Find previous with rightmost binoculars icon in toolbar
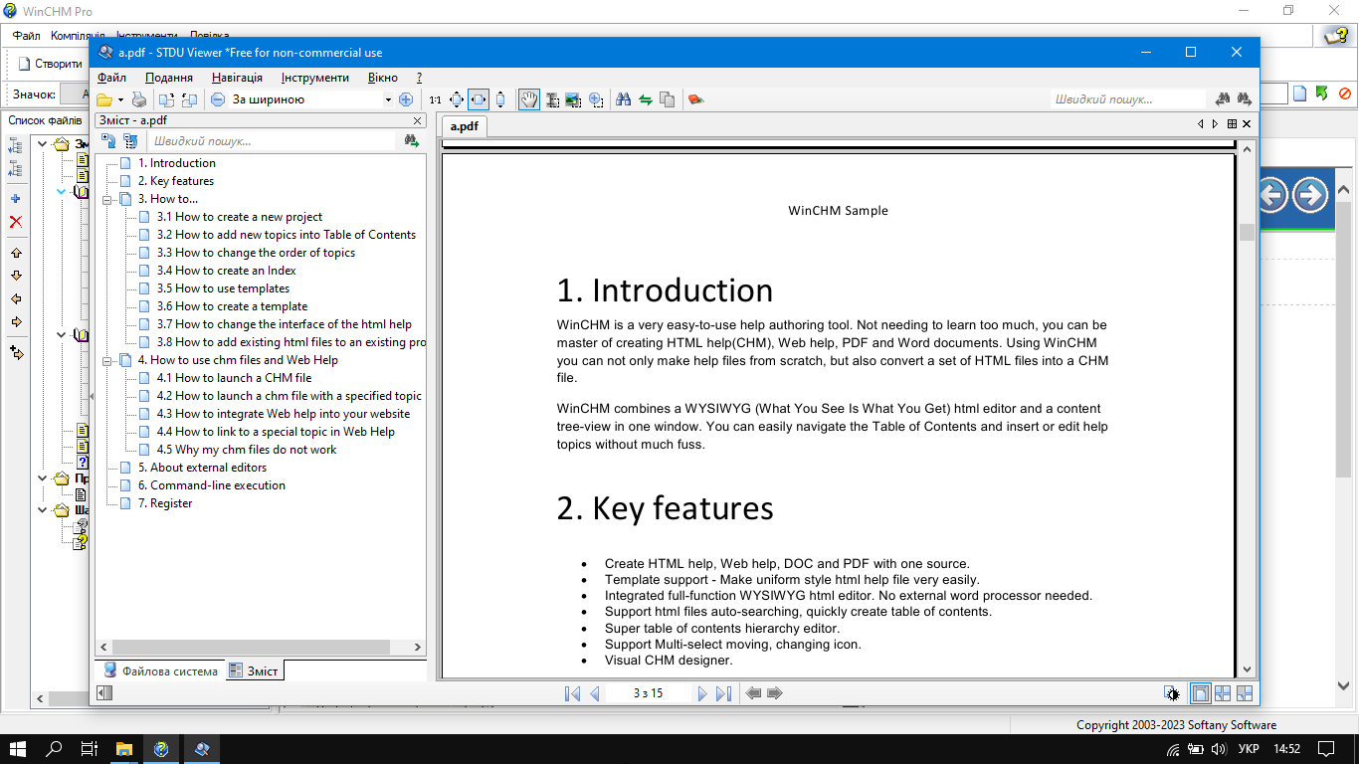 (x=1244, y=99)
